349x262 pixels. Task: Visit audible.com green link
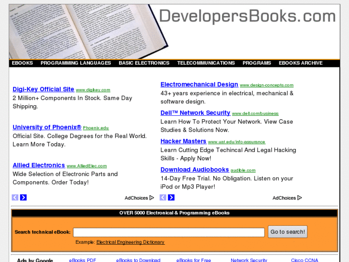(243, 170)
